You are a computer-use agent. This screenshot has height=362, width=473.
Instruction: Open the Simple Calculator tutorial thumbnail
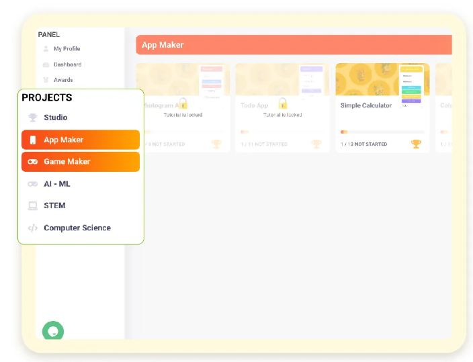pos(382,79)
